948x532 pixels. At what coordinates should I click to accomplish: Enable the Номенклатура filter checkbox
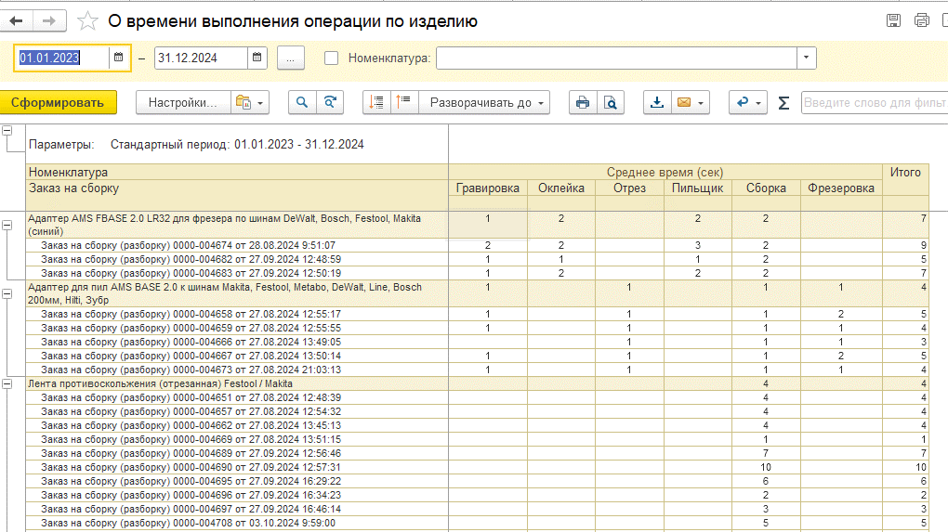(331, 58)
